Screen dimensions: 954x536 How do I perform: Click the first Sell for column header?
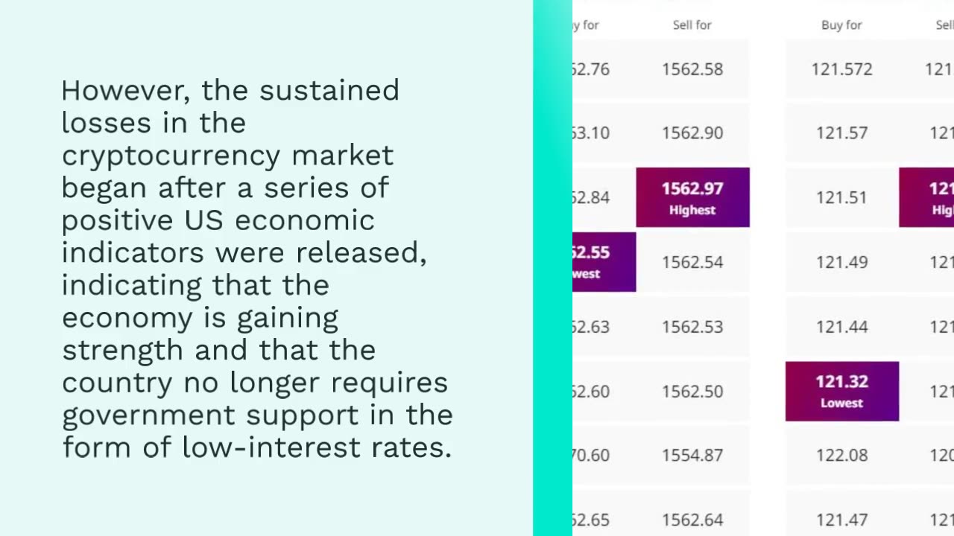pos(692,25)
